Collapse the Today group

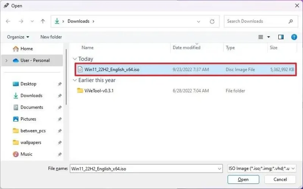tap(75, 59)
